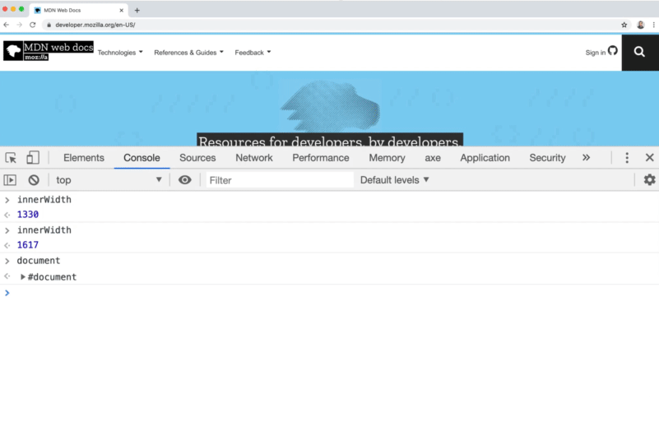Open the DevTools three-dot customize menu

coord(627,158)
